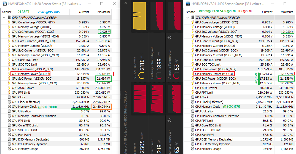Click lightning icon of GPU Memory Voltage (VDDIO) in right window
This screenshot has width=296, height=154.
tap(193, 27)
